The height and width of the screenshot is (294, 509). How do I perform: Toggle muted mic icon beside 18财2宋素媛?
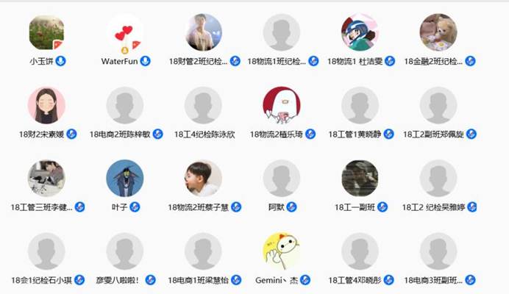coord(72,134)
